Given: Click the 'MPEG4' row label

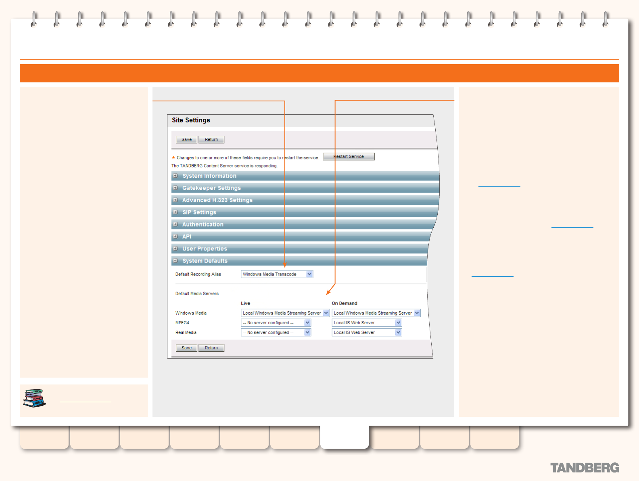Looking at the screenshot, I should pos(182,323).
